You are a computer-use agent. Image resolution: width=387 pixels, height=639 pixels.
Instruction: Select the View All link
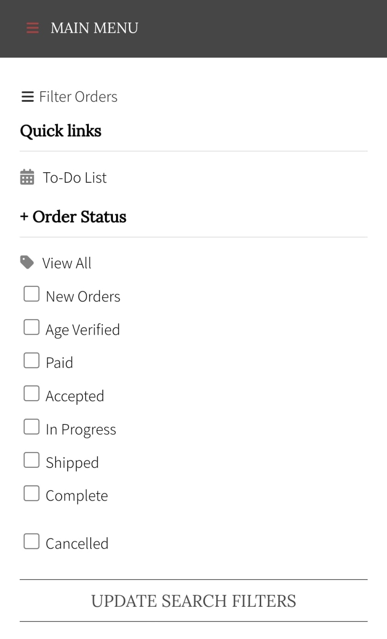[67, 263]
